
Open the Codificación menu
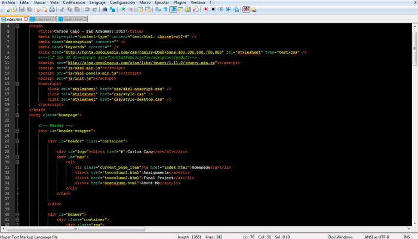click(x=74, y=2)
